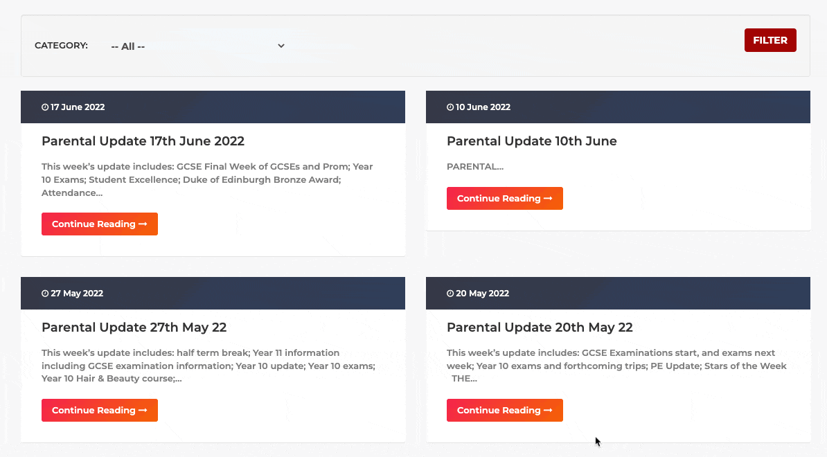
Task: Click the 17 June 2022 date header
Action: (213, 107)
